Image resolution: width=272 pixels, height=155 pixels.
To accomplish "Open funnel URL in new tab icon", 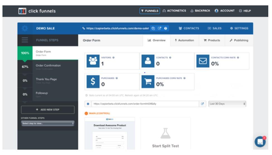I will (x=160, y=28).
